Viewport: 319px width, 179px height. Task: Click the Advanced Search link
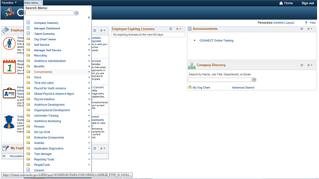click(x=243, y=88)
